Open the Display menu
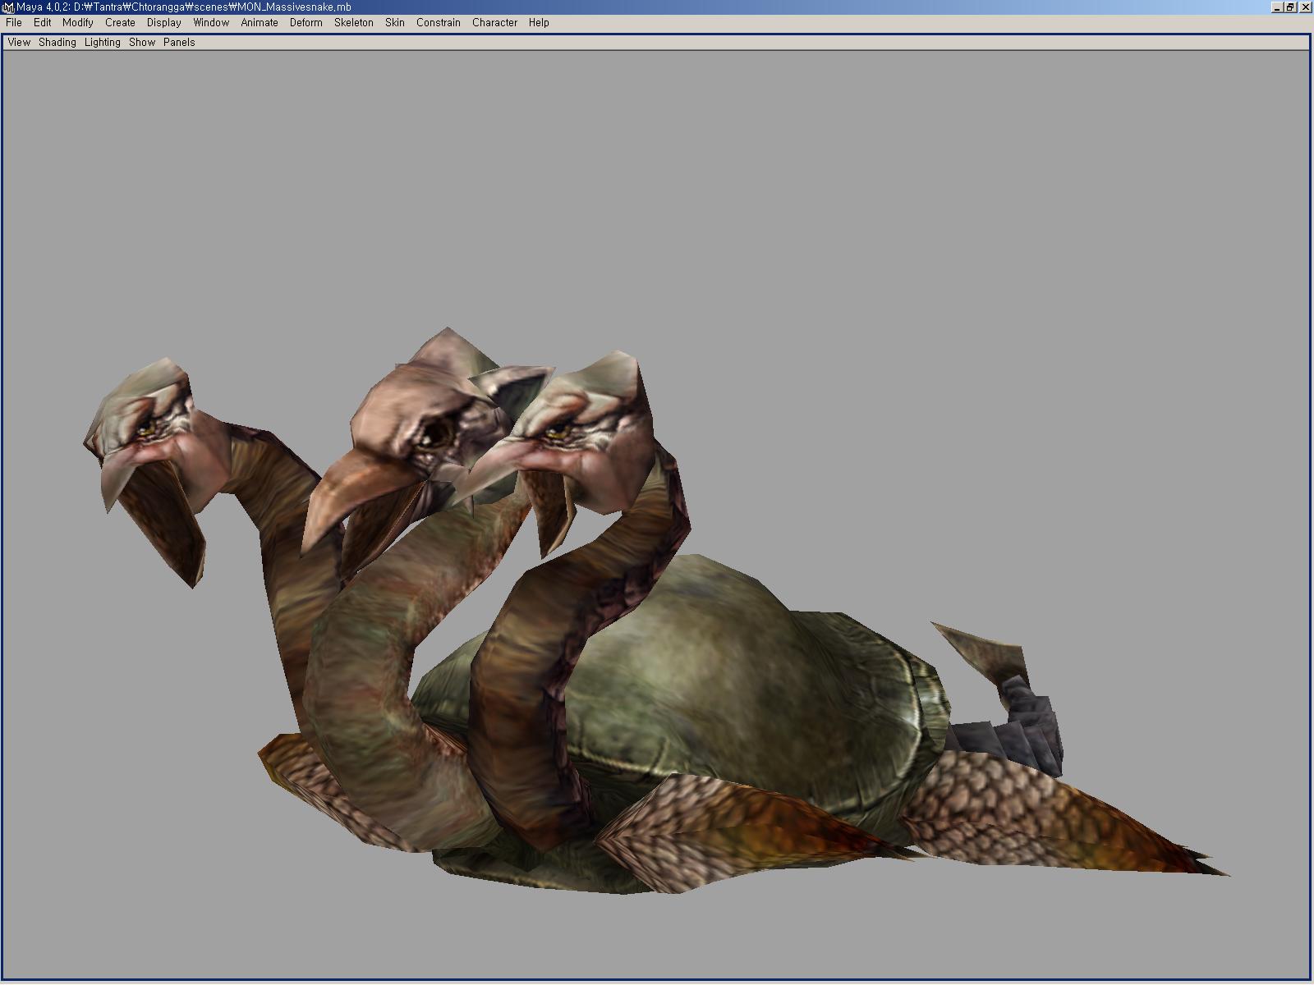The height and width of the screenshot is (985, 1314). [164, 23]
